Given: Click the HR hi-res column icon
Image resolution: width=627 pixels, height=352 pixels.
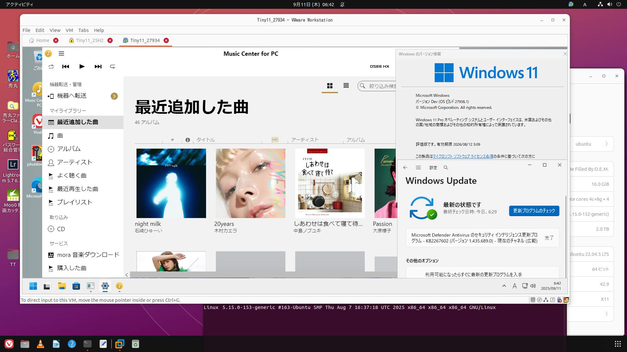Looking at the screenshot, I should (x=275, y=140).
